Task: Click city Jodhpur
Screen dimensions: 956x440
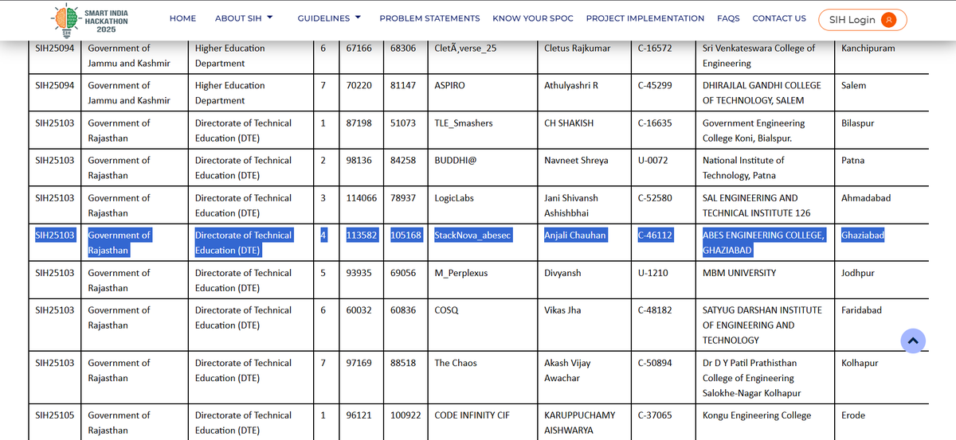Action: (x=859, y=273)
